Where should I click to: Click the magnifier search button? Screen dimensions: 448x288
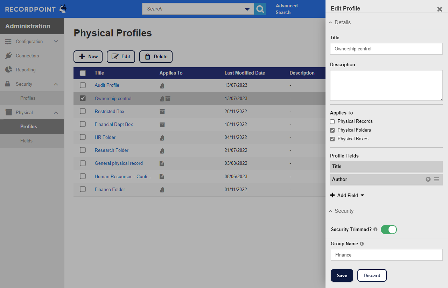(x=260, y=9)
